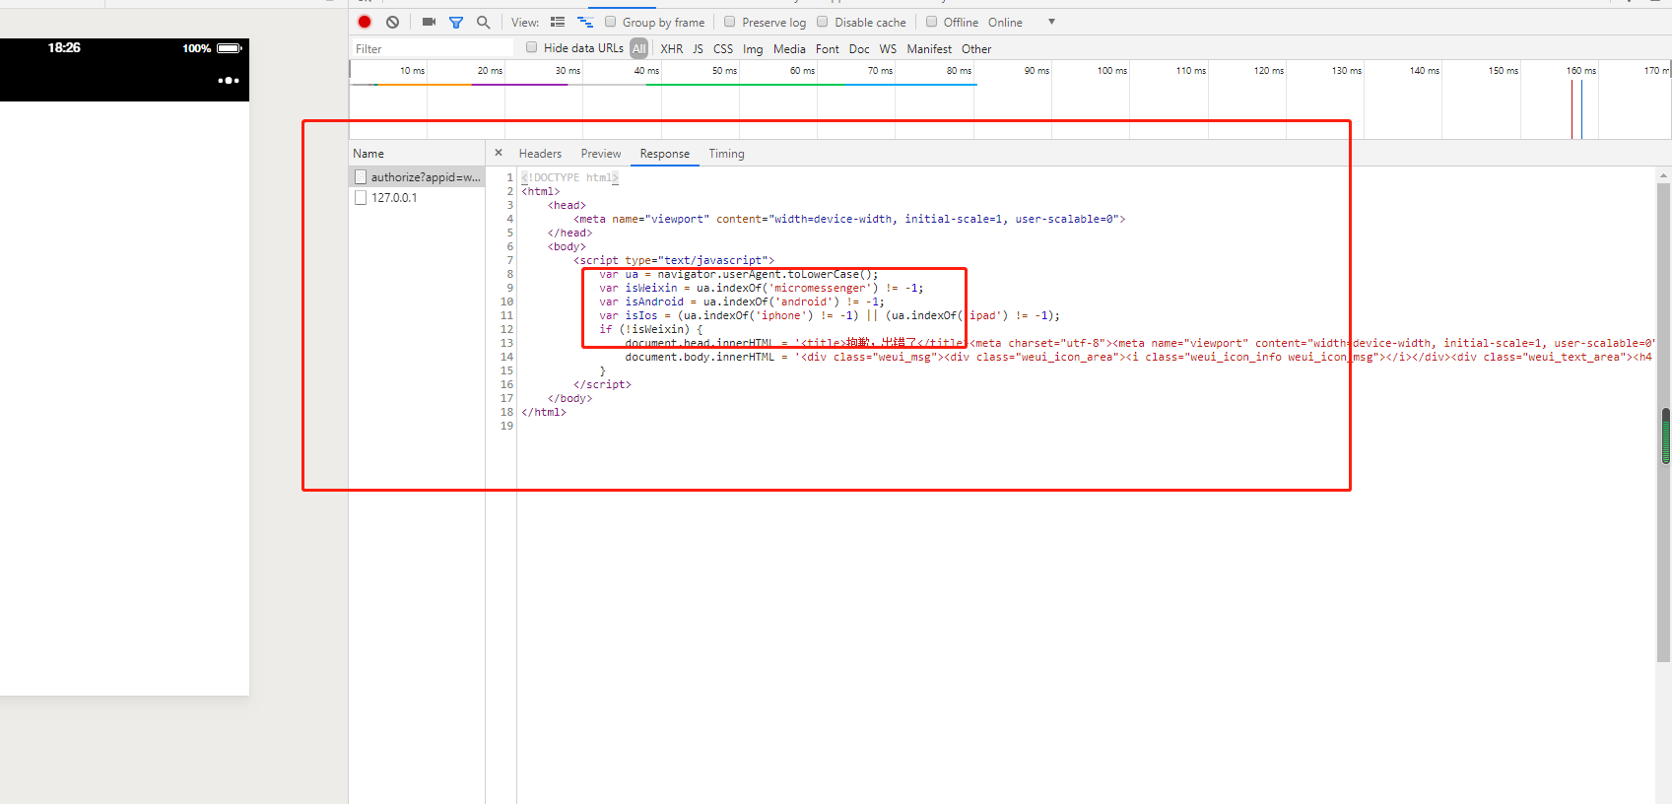Toggle the overview waterfall view icon

coord(585,22)
